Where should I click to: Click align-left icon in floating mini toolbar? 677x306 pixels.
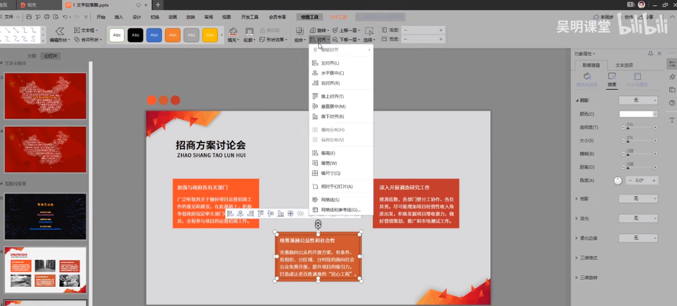pos(230,213)
